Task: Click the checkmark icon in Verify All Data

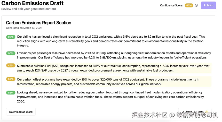Action: point(183,112)
